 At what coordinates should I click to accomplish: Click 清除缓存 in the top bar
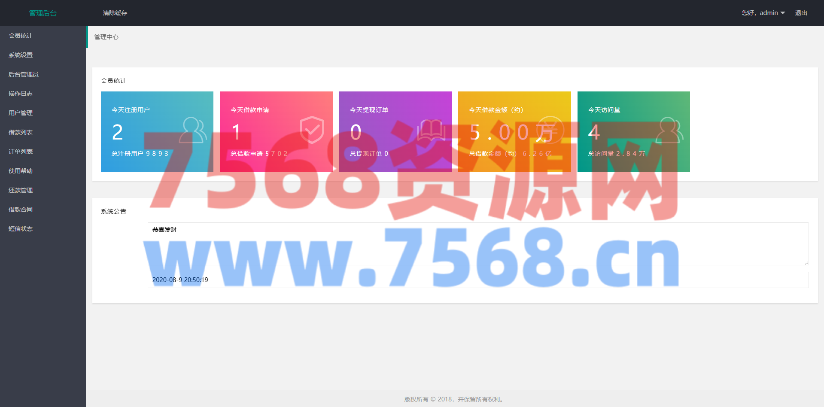click(x=115, y=13)
